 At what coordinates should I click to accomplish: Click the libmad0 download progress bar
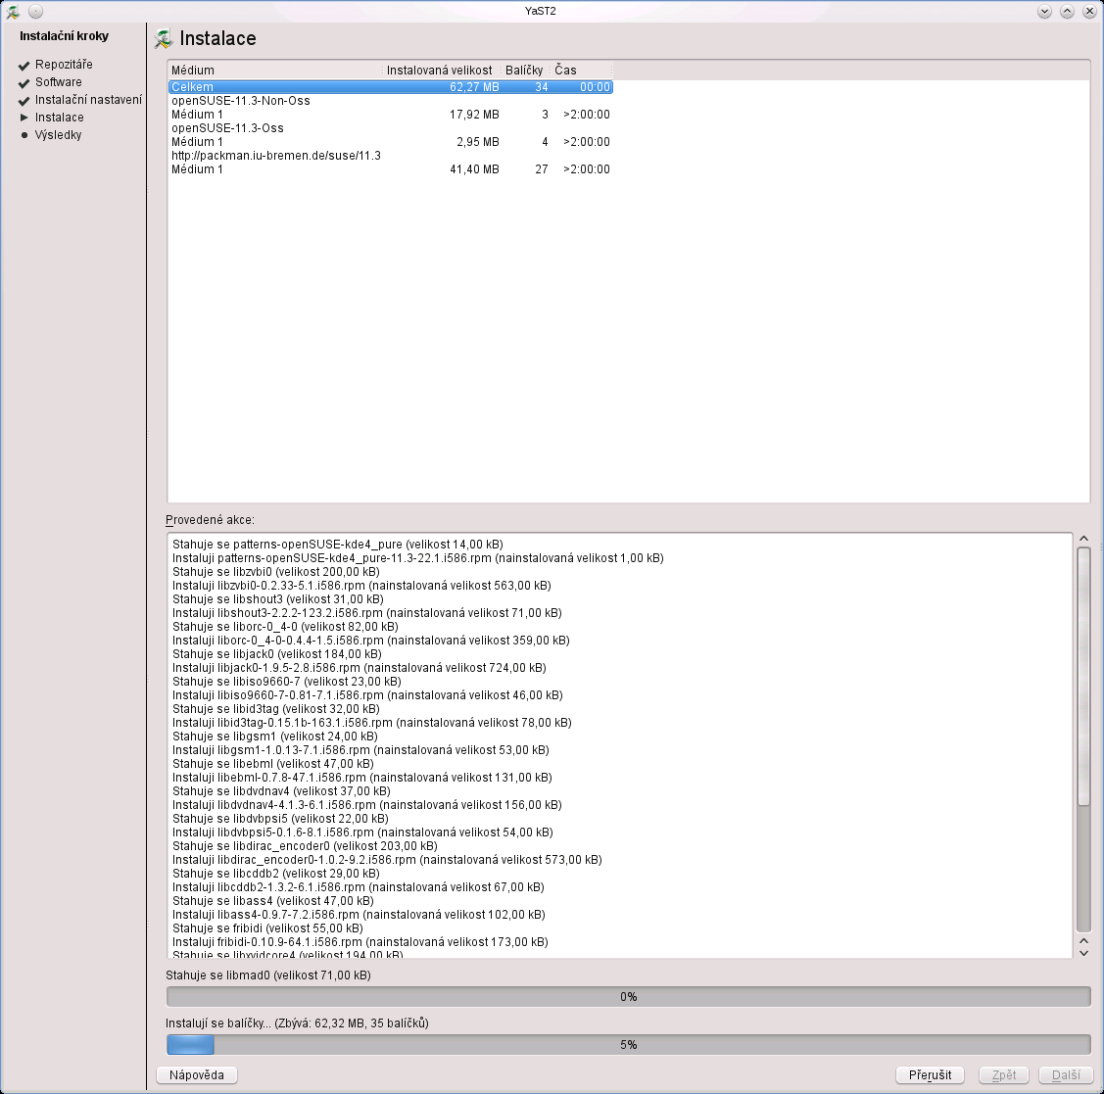pyautogui.click(x=628, y=997)
